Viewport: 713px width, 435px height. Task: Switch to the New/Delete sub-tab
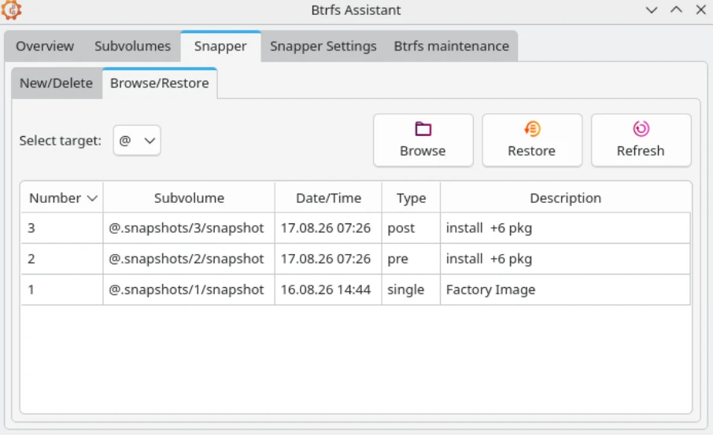point(57,83)
